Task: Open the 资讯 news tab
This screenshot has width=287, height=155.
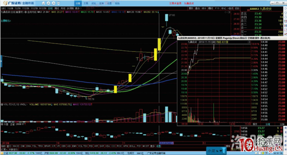Action: pyautogui.click(x=94, y=3)
